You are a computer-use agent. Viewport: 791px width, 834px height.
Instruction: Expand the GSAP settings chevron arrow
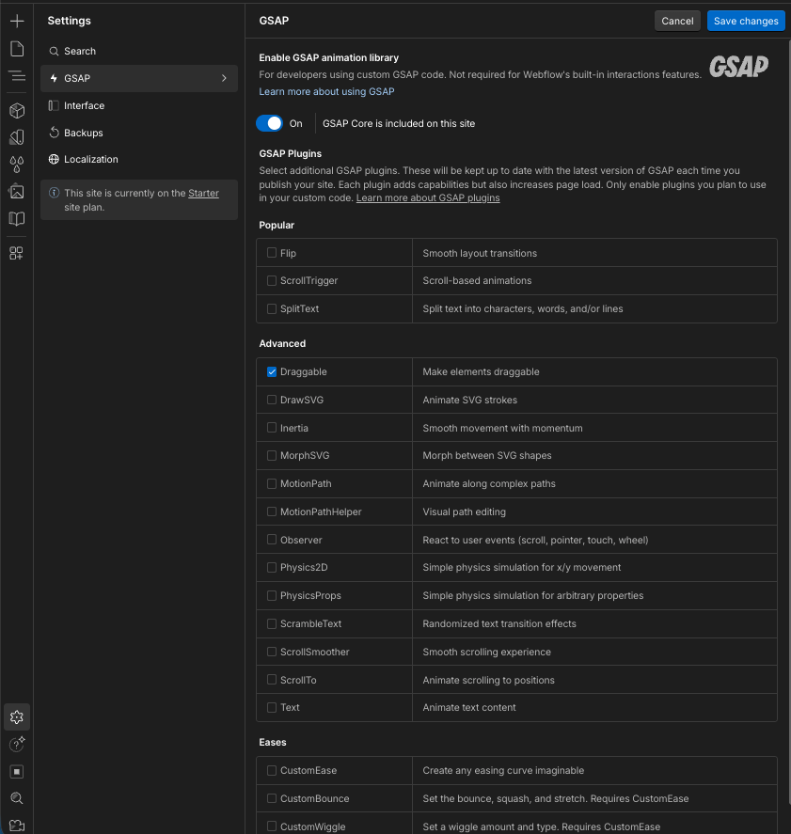[224, 79]
